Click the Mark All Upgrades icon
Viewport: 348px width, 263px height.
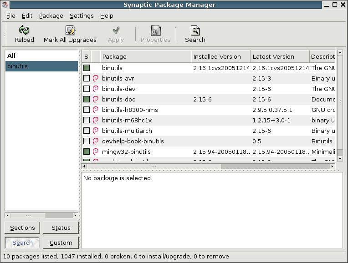[x=70, y=30]
